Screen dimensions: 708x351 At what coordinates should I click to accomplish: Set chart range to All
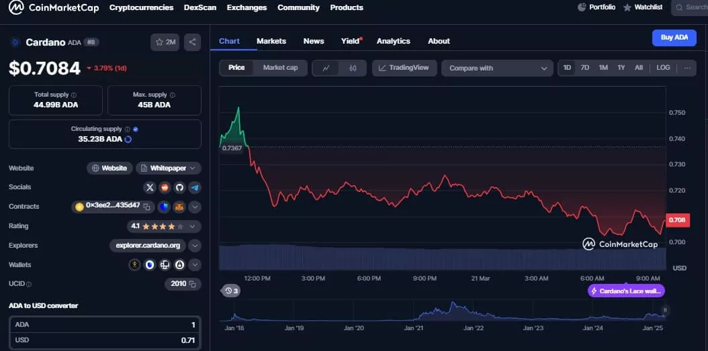click(x=638, y=68)
